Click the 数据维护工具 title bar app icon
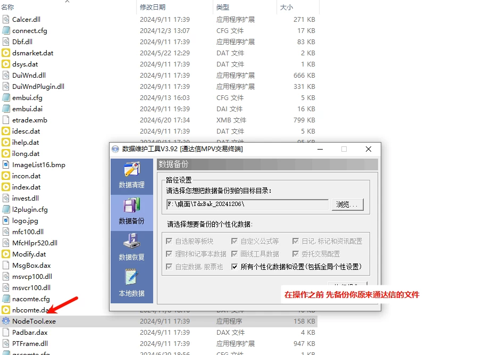This screenshot has width=502, height=355. [x=115, y=149]
